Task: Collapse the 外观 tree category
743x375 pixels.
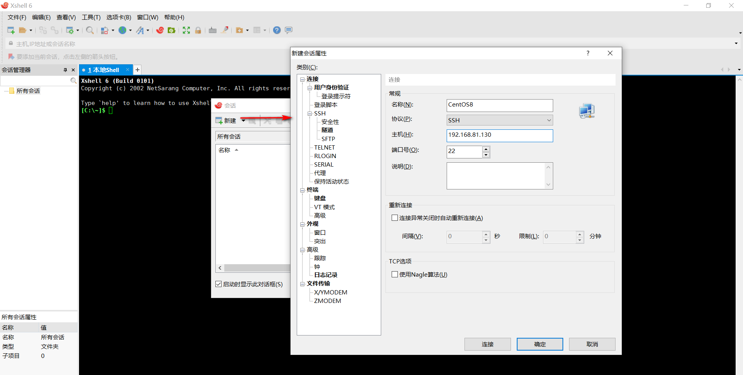Action: [303, 224]
